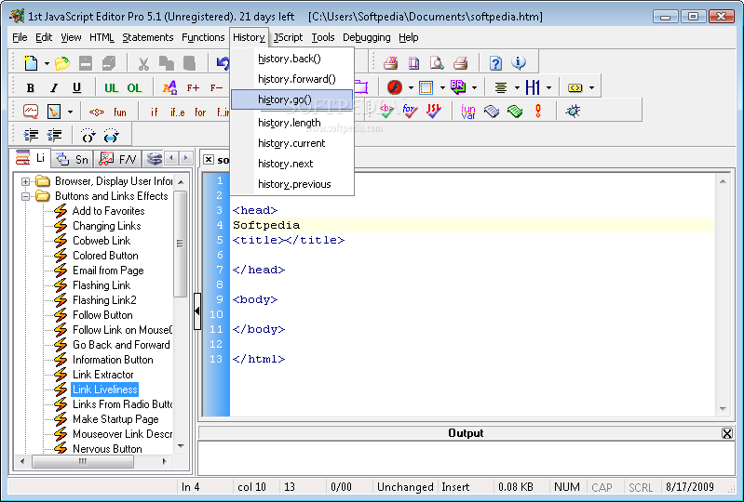Click the New document icon
The height and width of the screenshot is (502, 744).
click(31, 63)
